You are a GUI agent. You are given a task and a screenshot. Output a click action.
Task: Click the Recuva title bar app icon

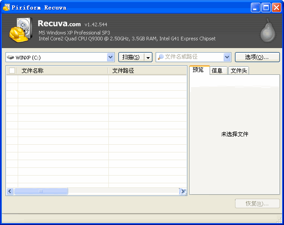pos(6,7)
